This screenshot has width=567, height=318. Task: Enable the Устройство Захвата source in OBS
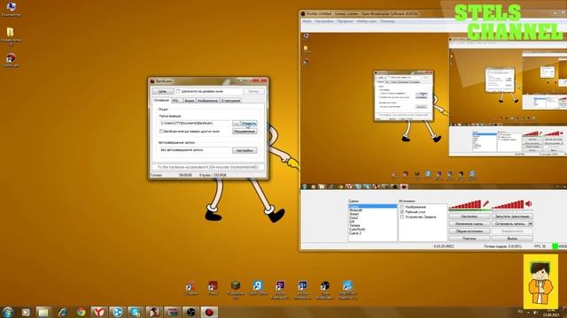click(x=402, y=217)
